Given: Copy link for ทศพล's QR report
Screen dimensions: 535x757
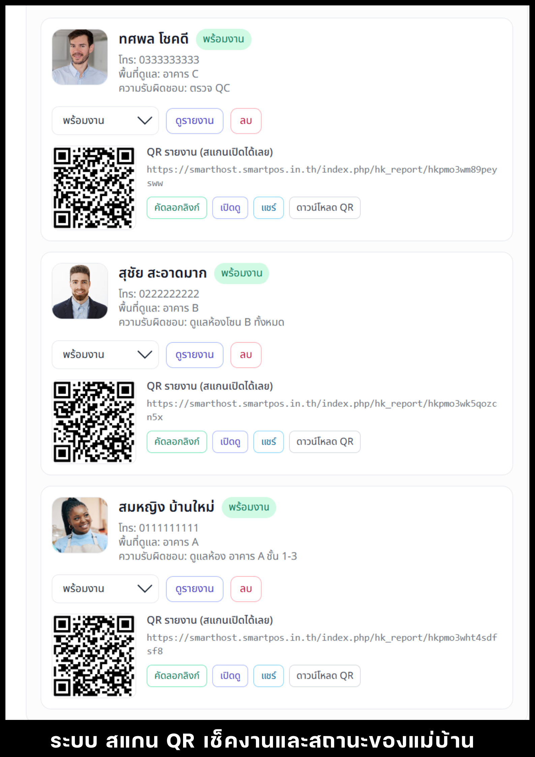Looking at the screenshot, I should 177,208.
